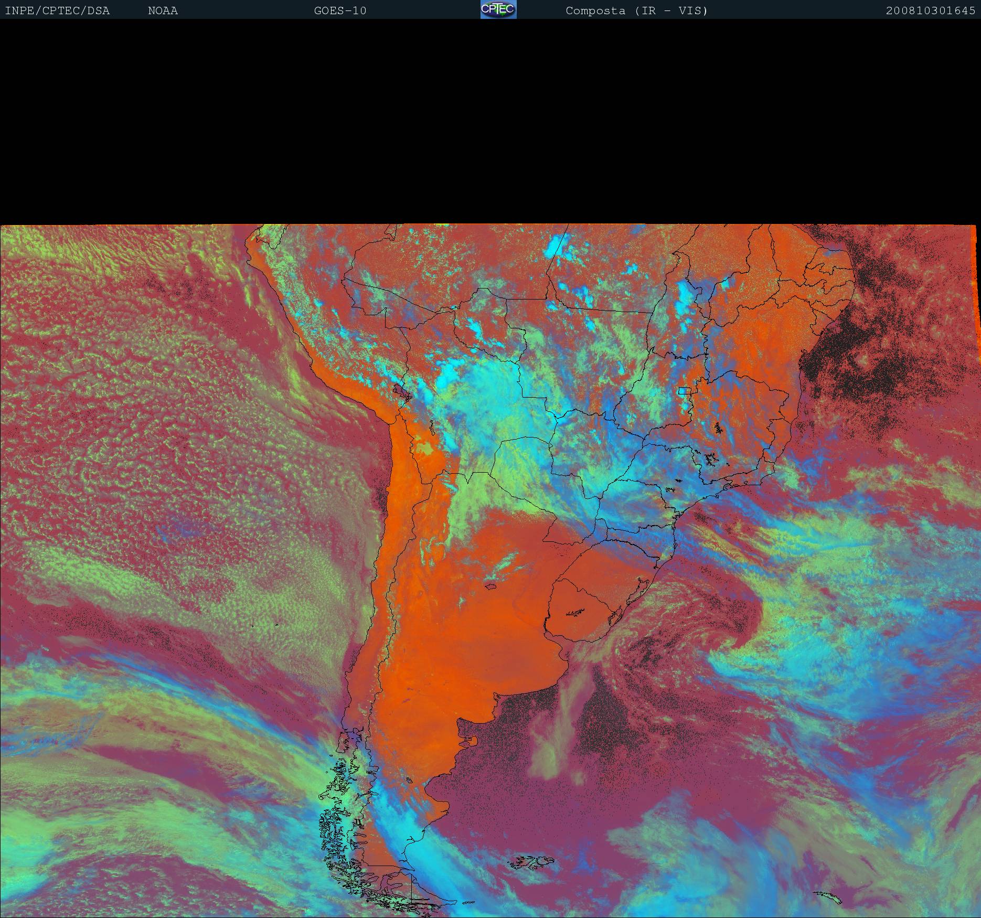Click the GOES-10 satellite label
The width and height of the screenshot is (981, 918).
coord(340,10)
